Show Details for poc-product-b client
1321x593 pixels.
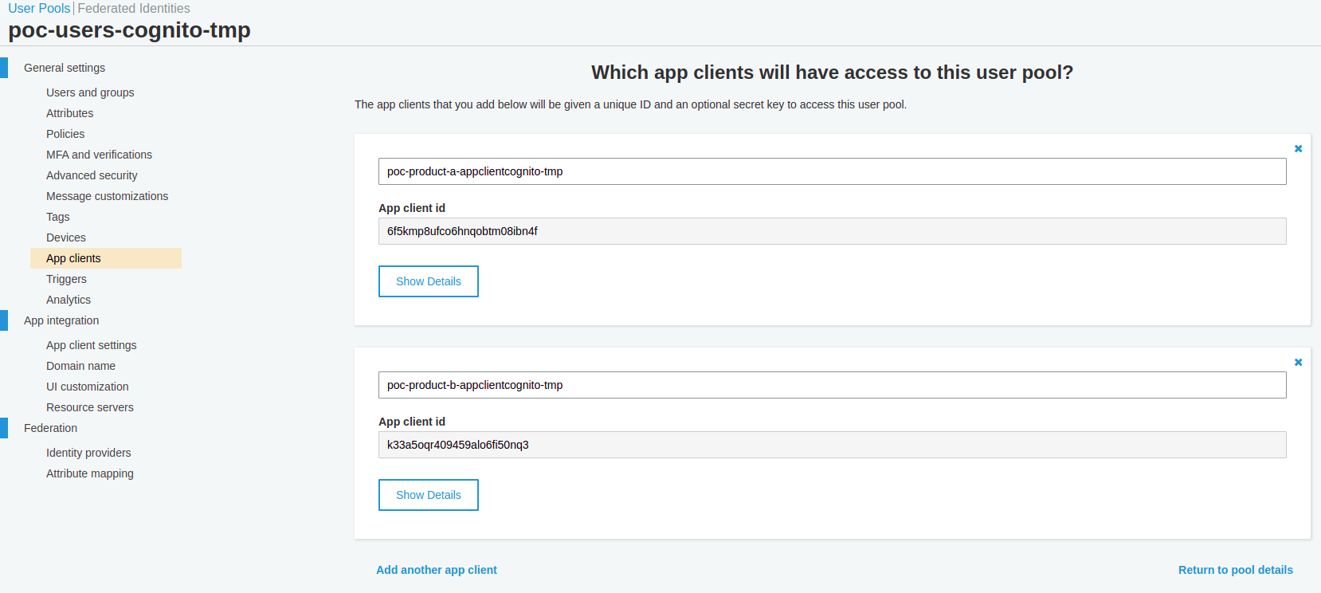tap(429, 495)
